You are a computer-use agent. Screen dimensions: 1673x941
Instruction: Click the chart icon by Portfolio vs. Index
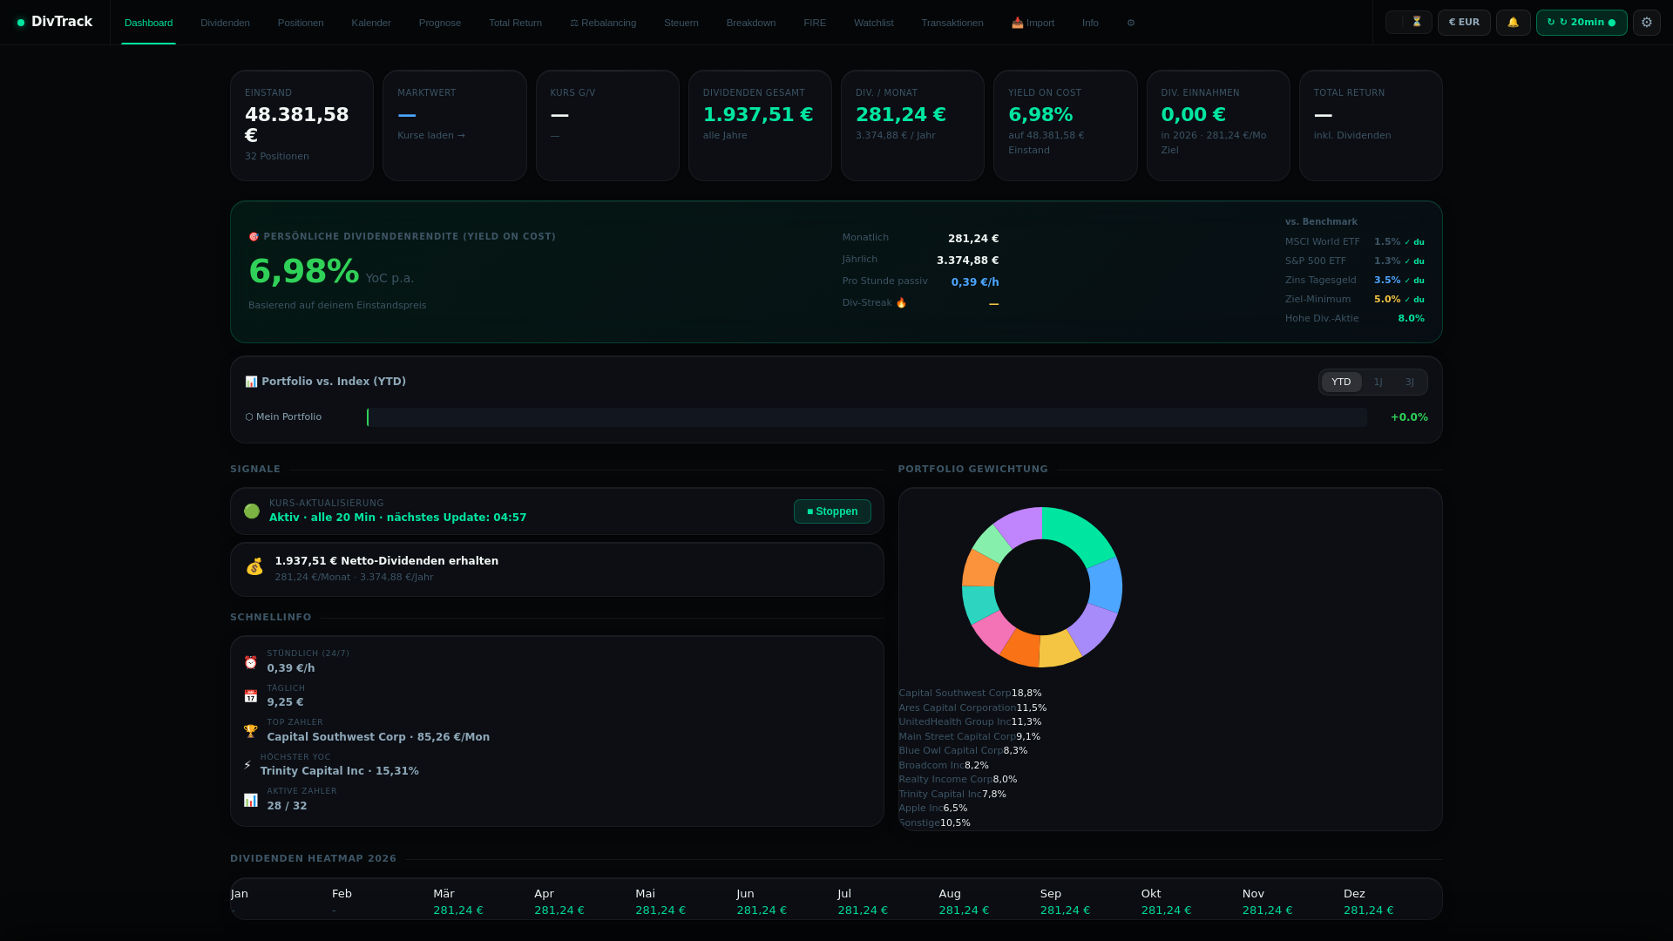pyautogui.click(x=251, y=382)
